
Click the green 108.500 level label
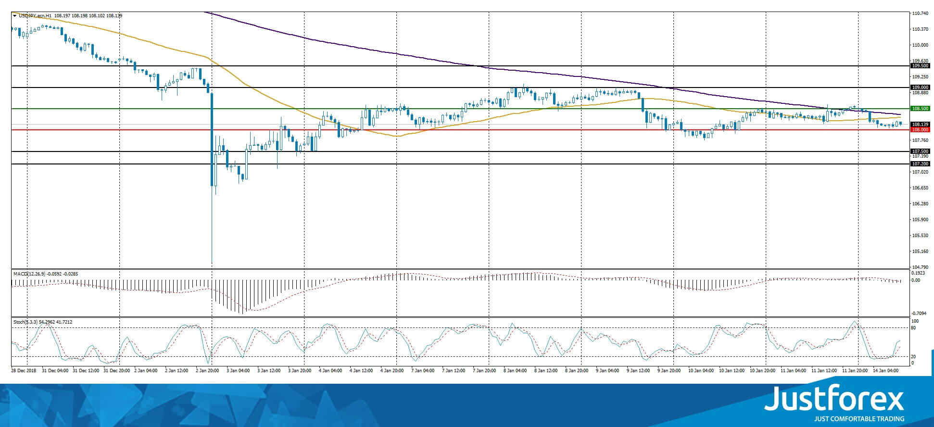click(x=920, y=109)
